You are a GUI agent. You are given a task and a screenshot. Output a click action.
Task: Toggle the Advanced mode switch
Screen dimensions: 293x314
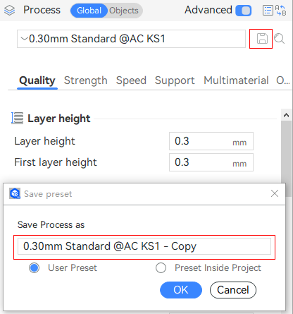(244, 11)
